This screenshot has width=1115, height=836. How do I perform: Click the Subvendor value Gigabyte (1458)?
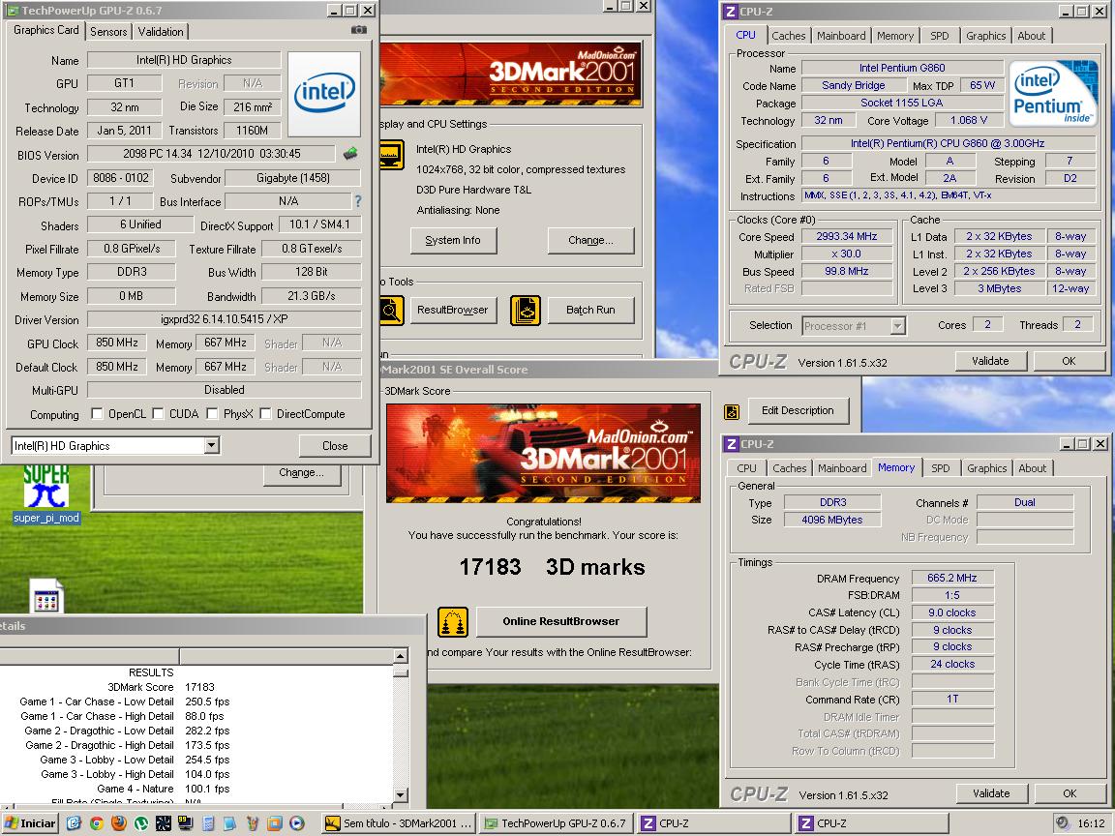tap(293, 178)
